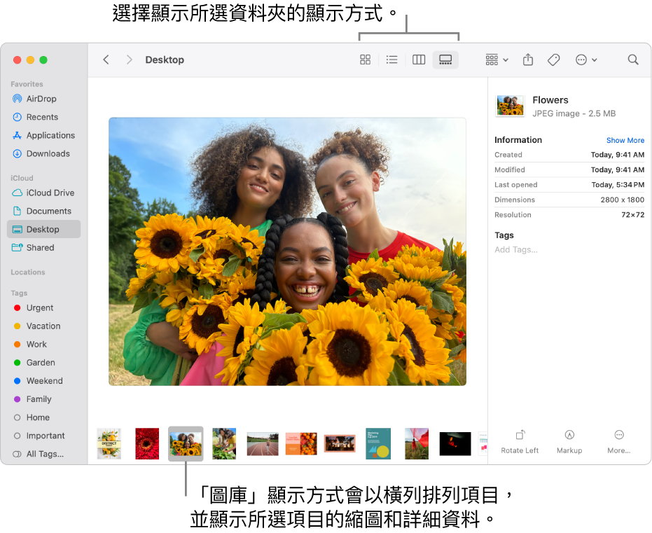The image size is (652, 533).
Task: Open Documents in the sidebar
Action: (43, 212)
